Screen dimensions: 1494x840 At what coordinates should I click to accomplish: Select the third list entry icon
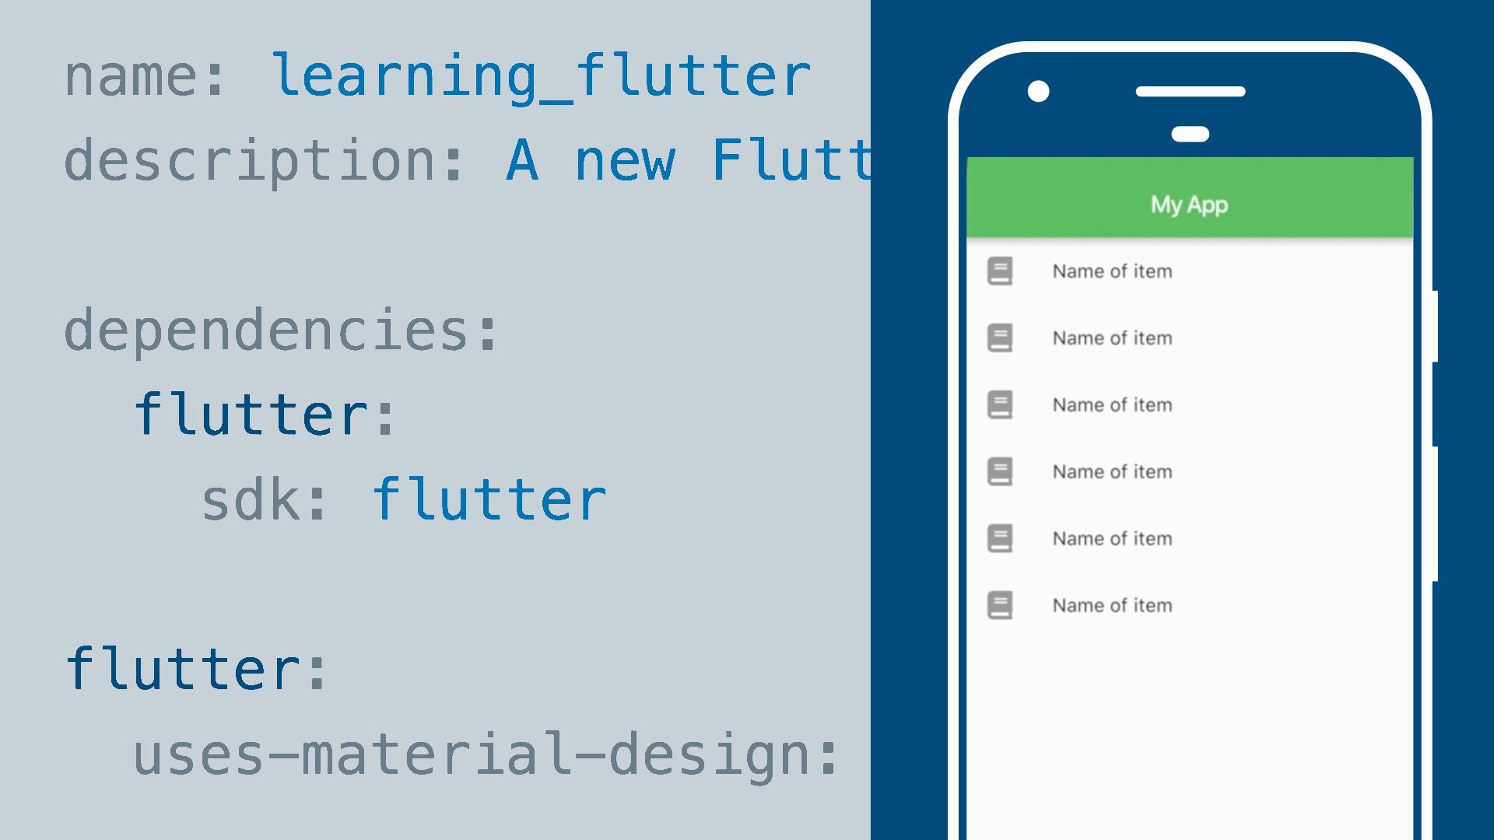tap(999, 404)
